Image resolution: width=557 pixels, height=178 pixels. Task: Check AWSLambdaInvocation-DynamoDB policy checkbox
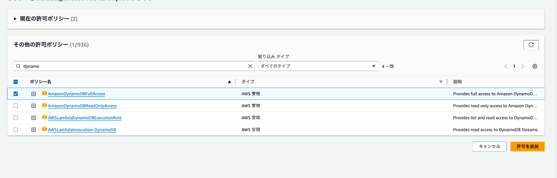click(16, 130)
